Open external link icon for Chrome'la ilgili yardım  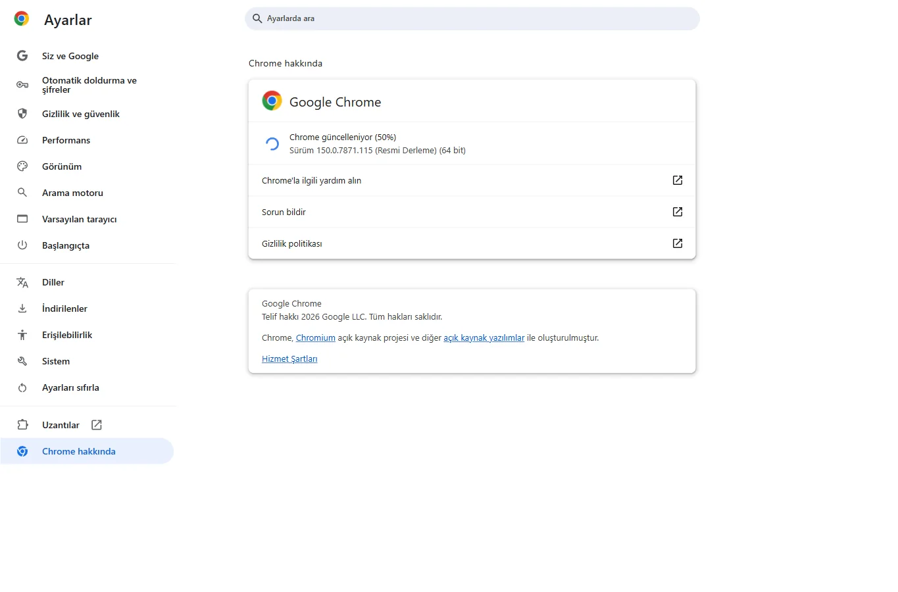pos(678,180)
